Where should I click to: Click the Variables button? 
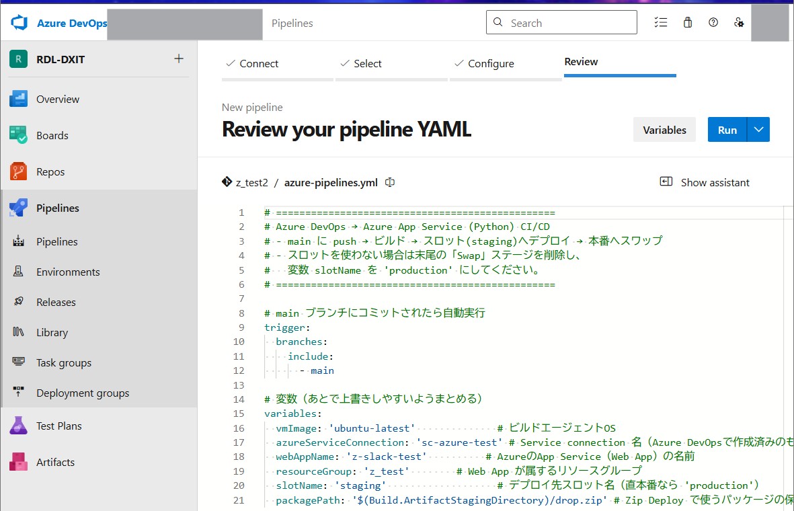pyautogui.click(x=664, y=130)
